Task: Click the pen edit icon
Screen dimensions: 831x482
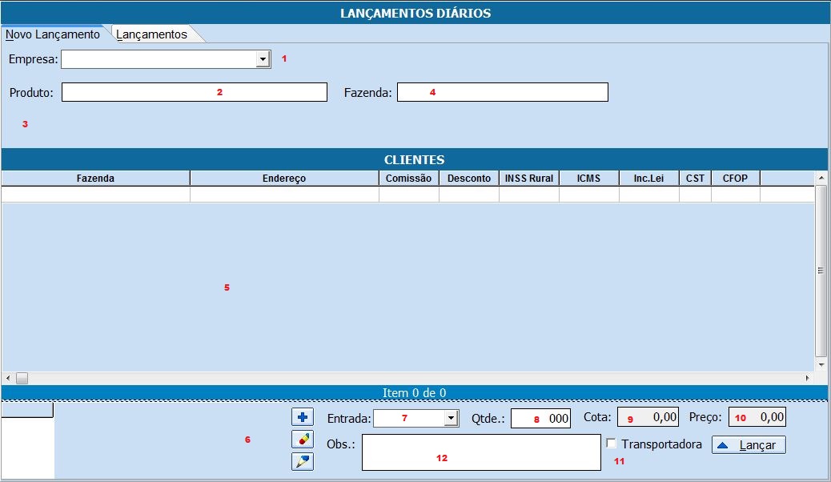Action: (x=303, y=461)
